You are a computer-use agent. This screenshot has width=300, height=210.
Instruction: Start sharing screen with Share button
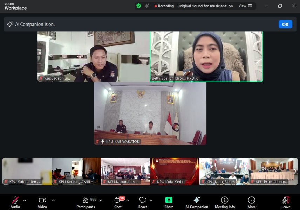[x=169, y=202]
